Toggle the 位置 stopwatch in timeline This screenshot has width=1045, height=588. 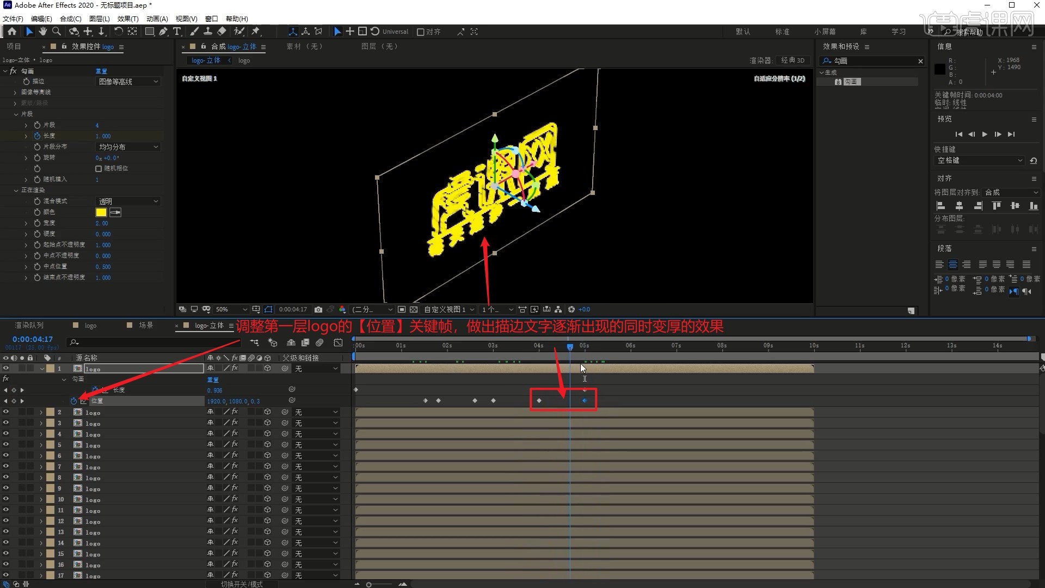click(73, 401)
